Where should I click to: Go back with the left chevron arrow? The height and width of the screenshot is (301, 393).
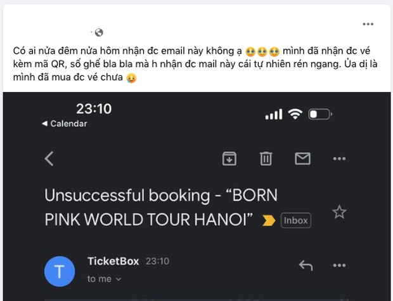click(x=49, y=158)
